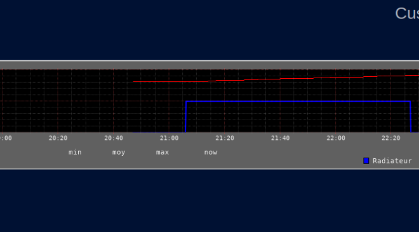Click the 22:00 time axis label
This screenshot has height=232, width=419.
(336, 138)
